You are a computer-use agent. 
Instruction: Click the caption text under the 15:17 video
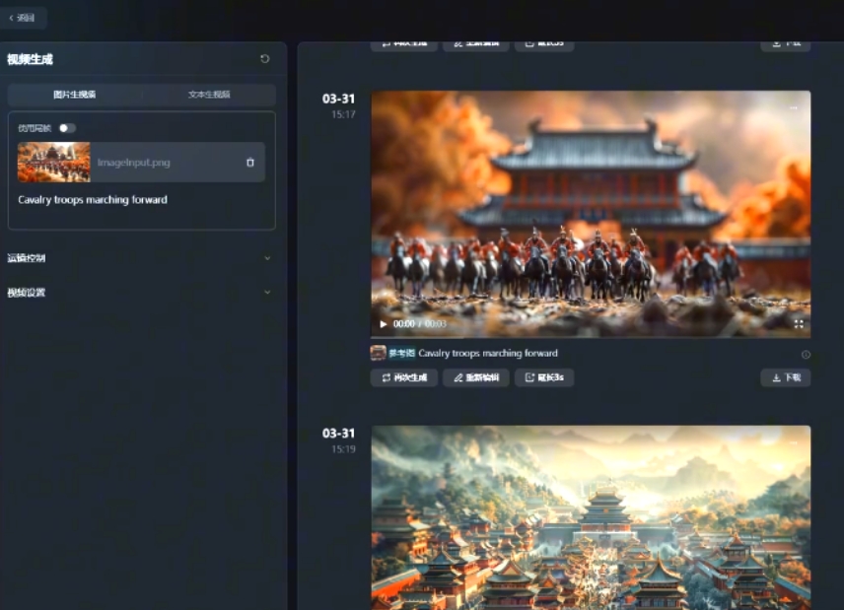coord(488,354)
